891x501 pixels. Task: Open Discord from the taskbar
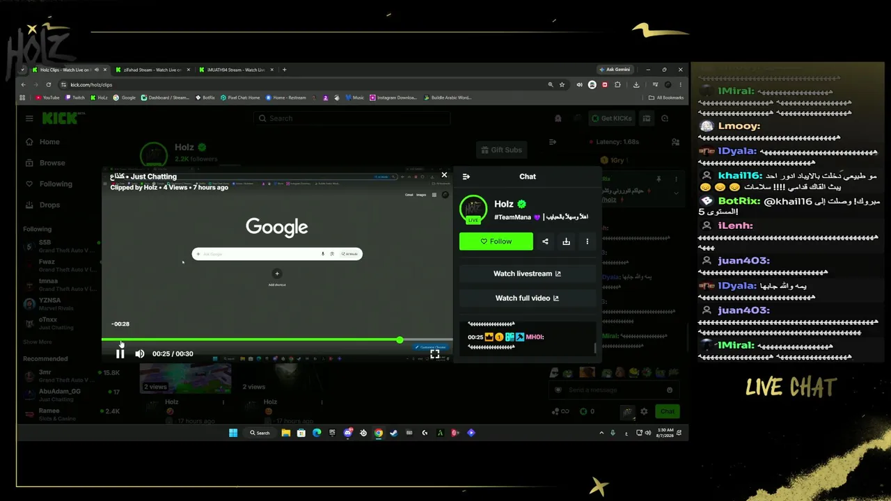point(348,433)
